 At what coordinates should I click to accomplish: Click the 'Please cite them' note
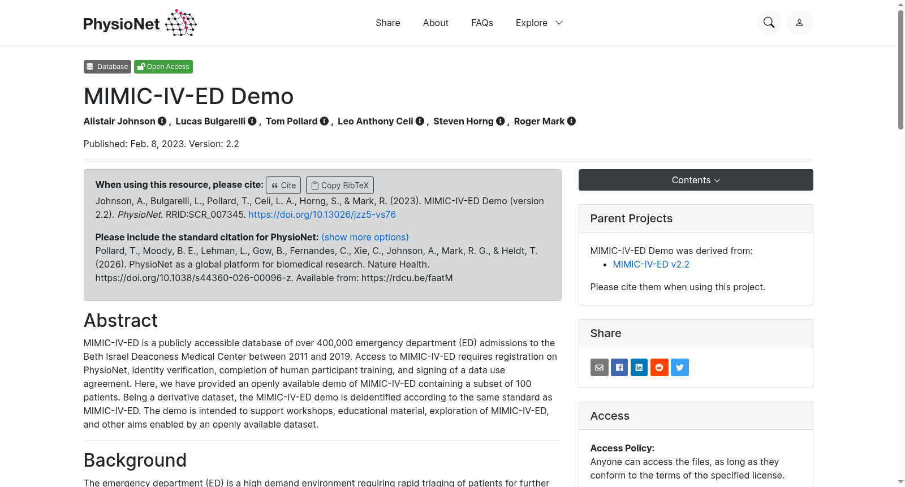click(x=678, y=287)
